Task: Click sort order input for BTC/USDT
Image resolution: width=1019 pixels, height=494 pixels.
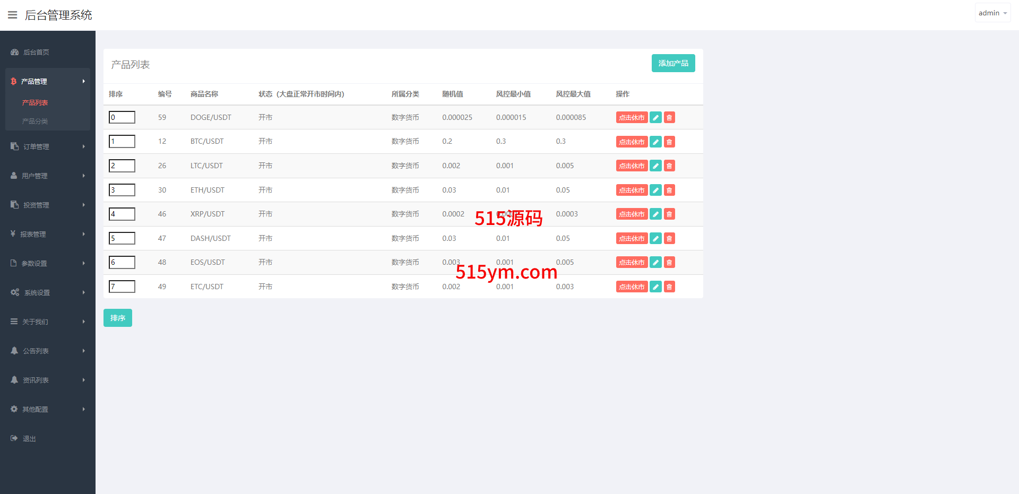Action: pyautogui.click(x=122, y=142)
